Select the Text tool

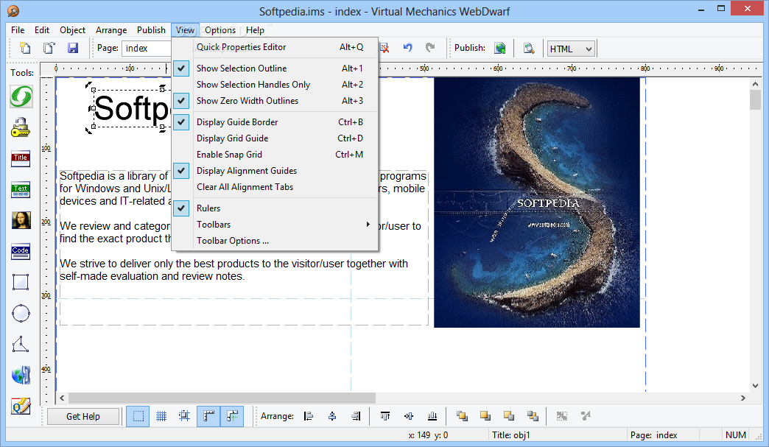coord(21,190)
